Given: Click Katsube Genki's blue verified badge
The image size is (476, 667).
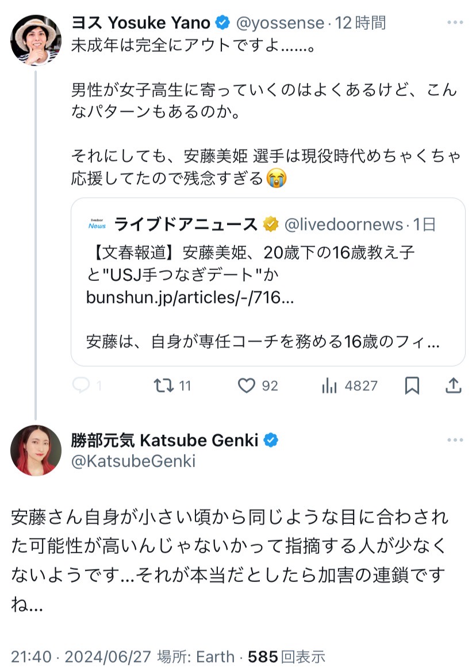Looking at the screenshot, I should coord(271,441).
